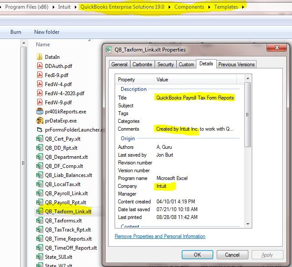The width and height of the screenshot is (292, 267).
Task: Select the QB_TimeOff_Report.xlt Excel icon
Action: [x=39, y=248]
